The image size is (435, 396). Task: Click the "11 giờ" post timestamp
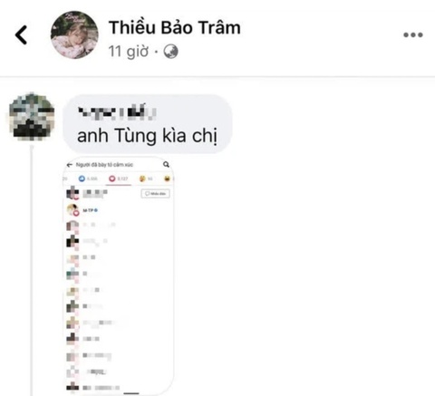[x=129, y=51]
